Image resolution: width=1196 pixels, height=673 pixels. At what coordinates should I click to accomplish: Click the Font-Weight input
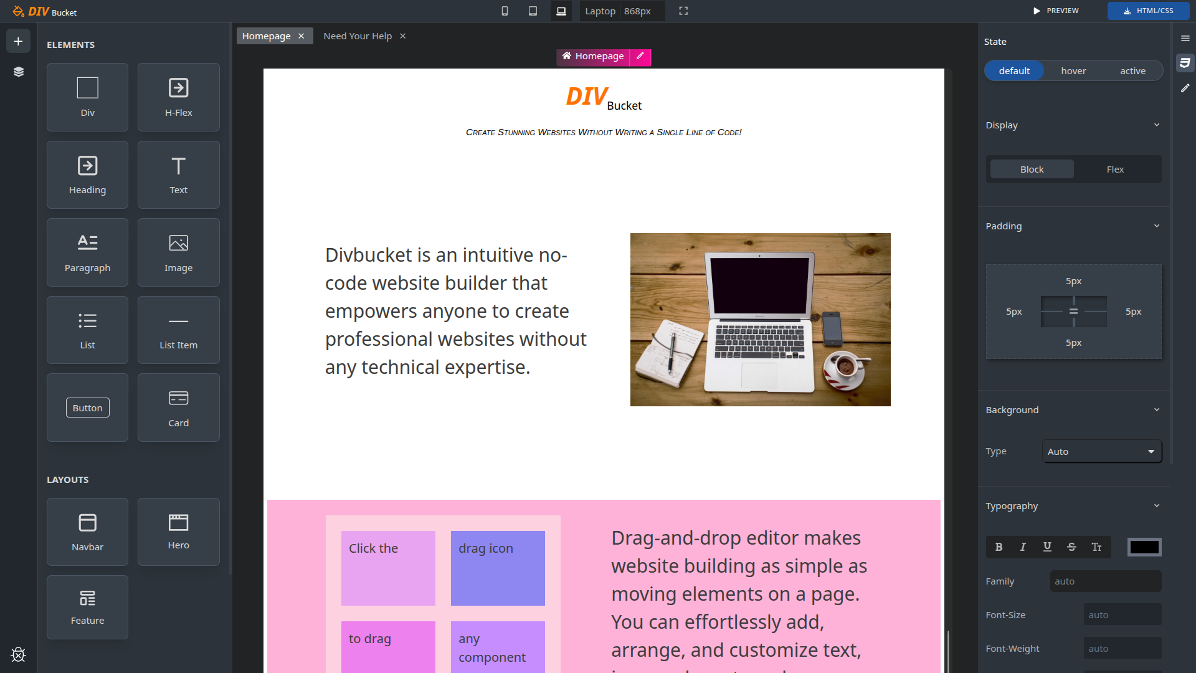[x=1122, y=649]
